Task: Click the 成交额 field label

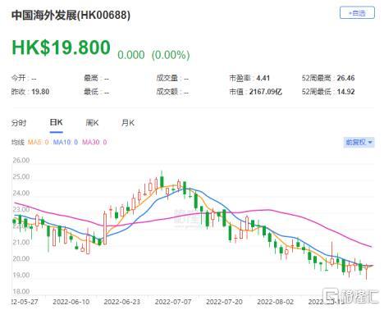Action: [x=167, y=92]
